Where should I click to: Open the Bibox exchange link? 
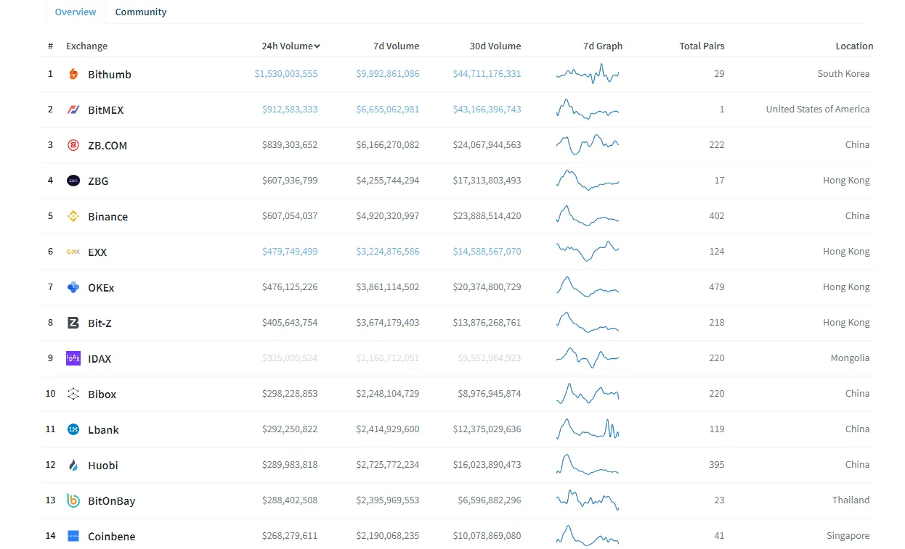coord(102,394)
